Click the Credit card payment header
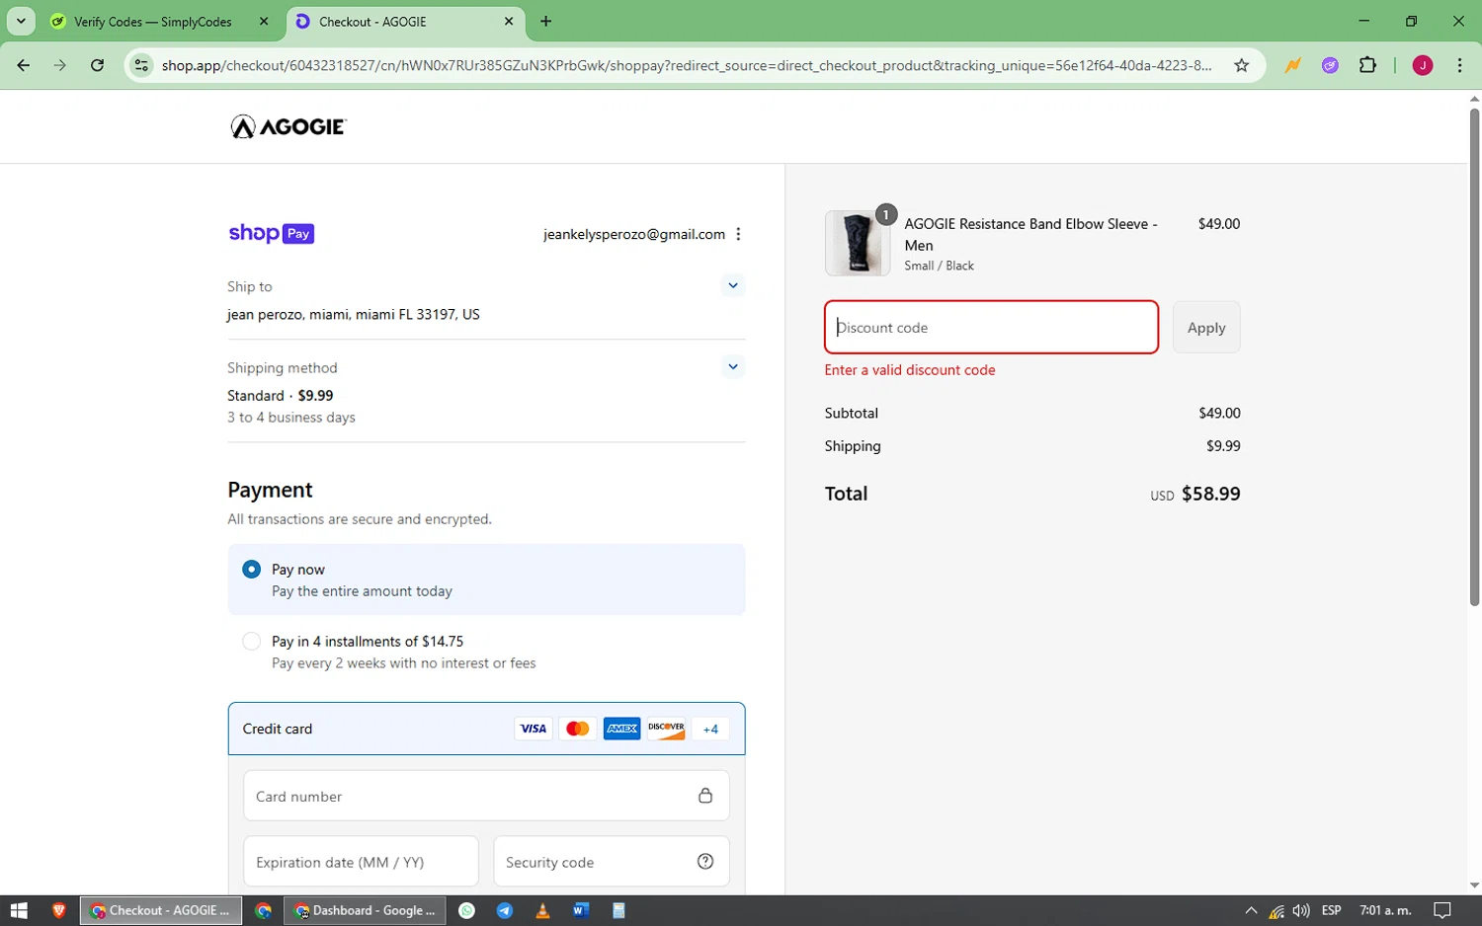 coord(486,729)
